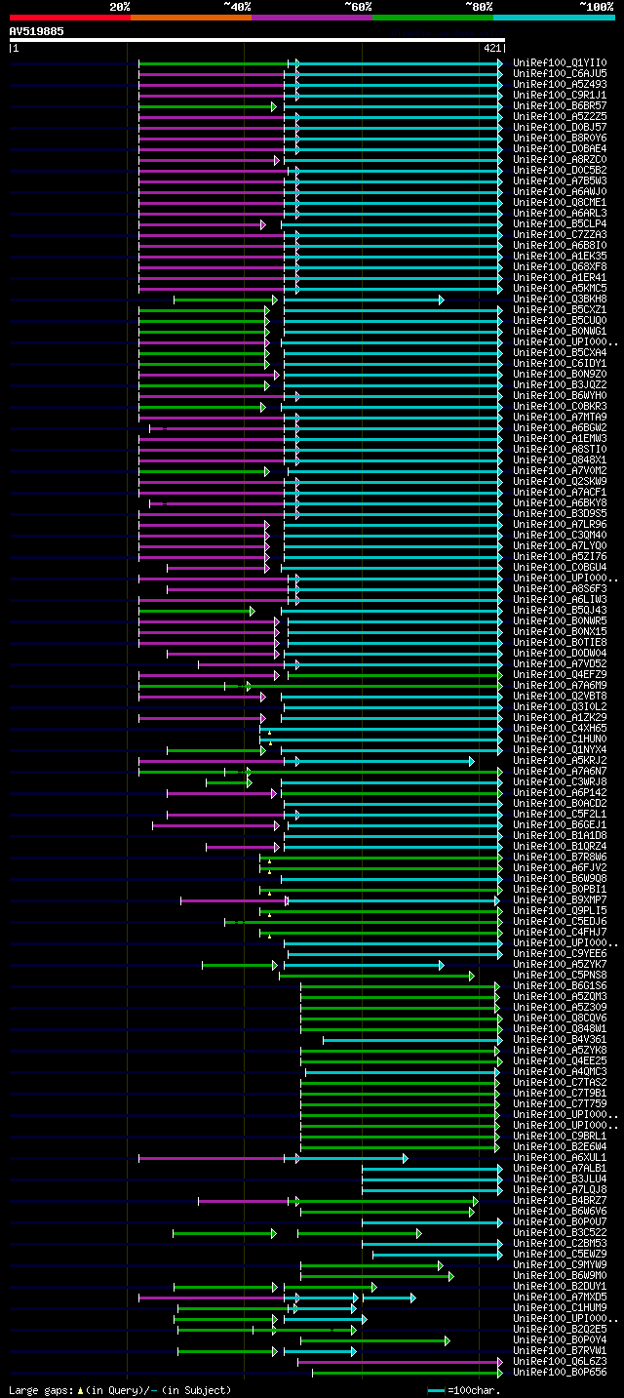Open hit UniRef100_Q1YII0

(560, 62)
